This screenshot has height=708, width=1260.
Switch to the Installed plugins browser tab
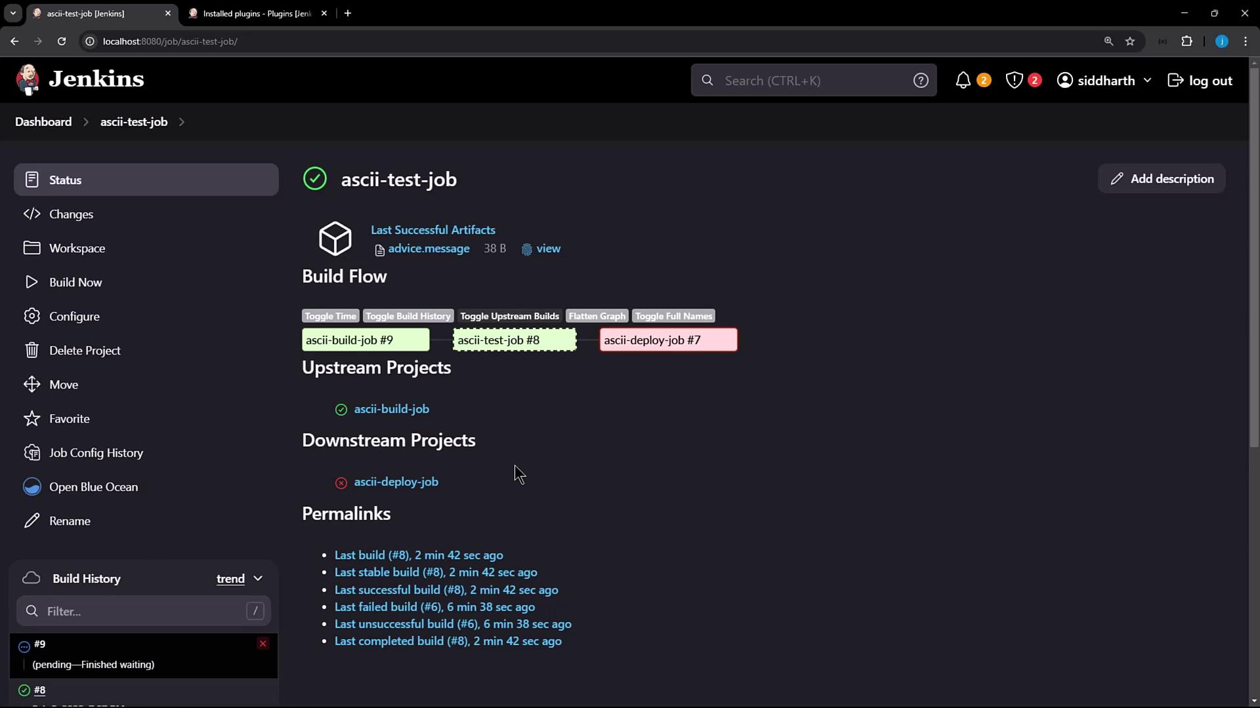pyautogui.click(x=256, y=13)
